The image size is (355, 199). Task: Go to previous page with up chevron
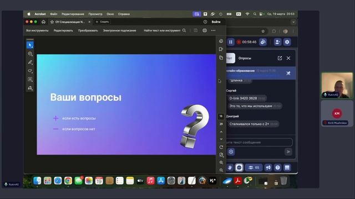point(221,132)
